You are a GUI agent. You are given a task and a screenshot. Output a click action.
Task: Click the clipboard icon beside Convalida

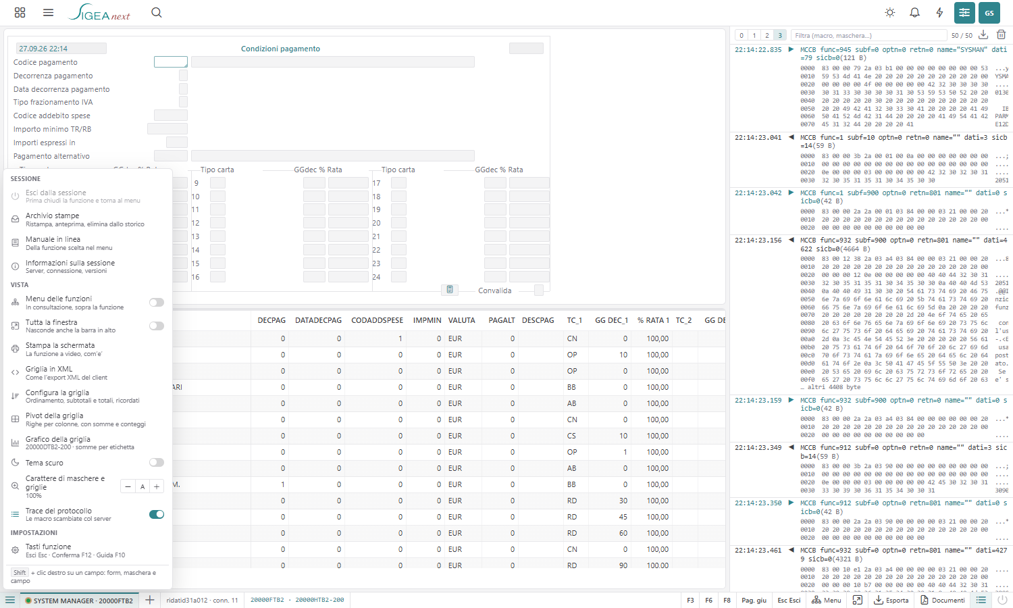450,290
